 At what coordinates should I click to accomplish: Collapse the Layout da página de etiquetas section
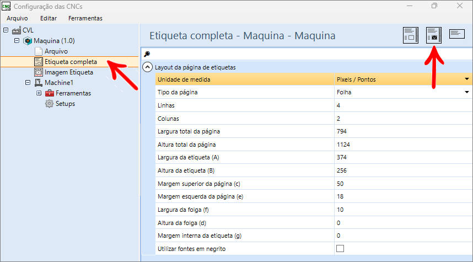(147, 67)
